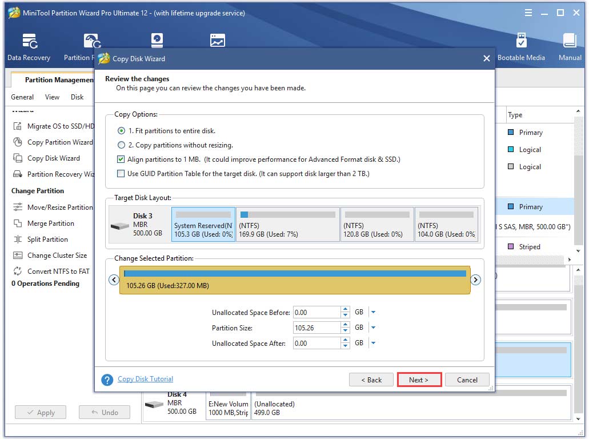Open the Manual icon

[x=570, y=47]
